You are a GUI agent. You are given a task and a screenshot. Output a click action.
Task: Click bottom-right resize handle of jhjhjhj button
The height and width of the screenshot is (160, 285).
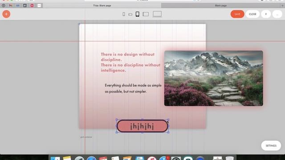point(168,132)
